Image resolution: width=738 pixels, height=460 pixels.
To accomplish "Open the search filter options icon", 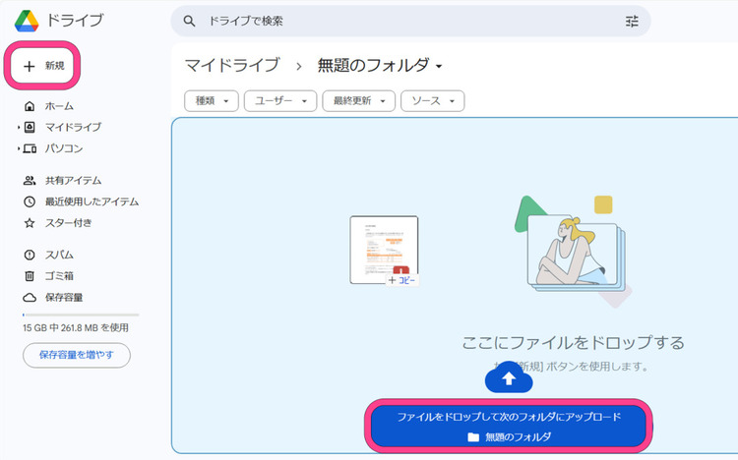I will [632, 21].
